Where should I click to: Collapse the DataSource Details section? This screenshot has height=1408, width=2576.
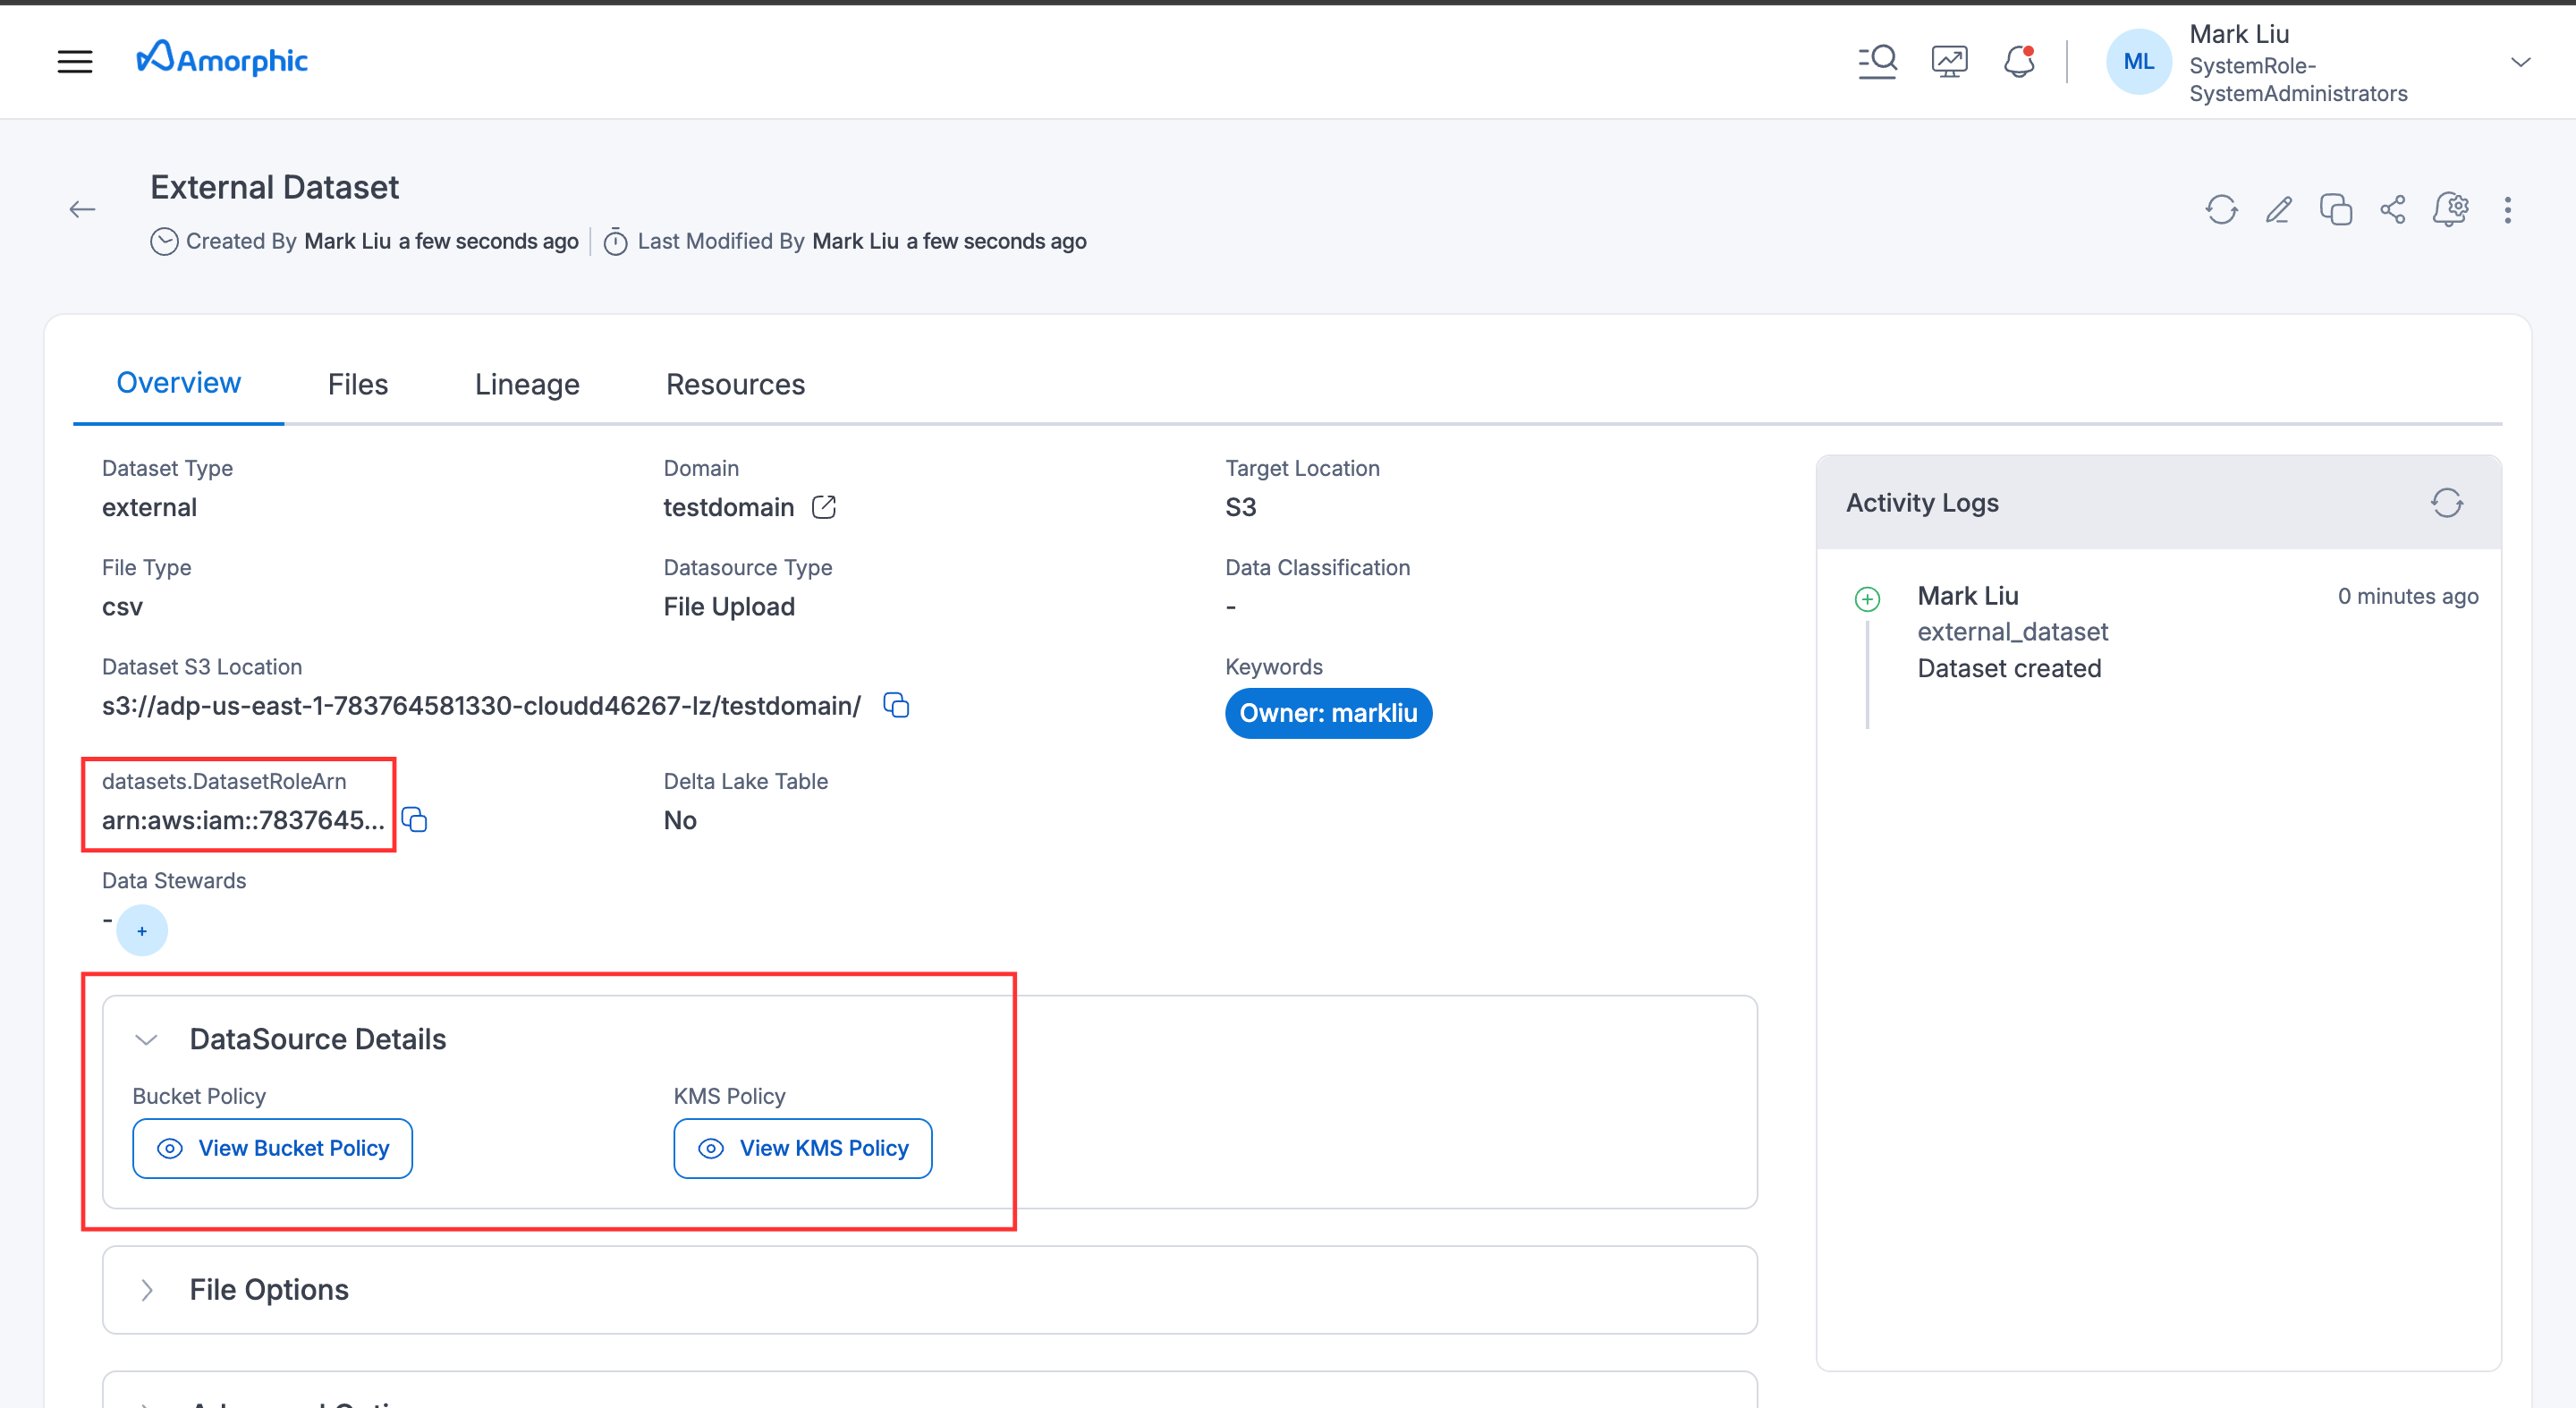click(x=147, y=1039)
